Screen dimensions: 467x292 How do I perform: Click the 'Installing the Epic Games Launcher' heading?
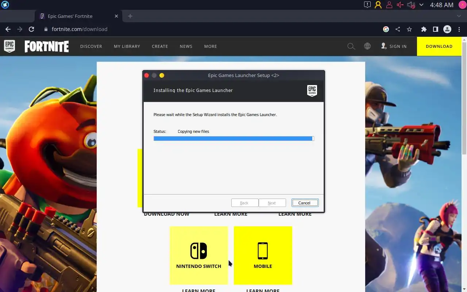193,90
